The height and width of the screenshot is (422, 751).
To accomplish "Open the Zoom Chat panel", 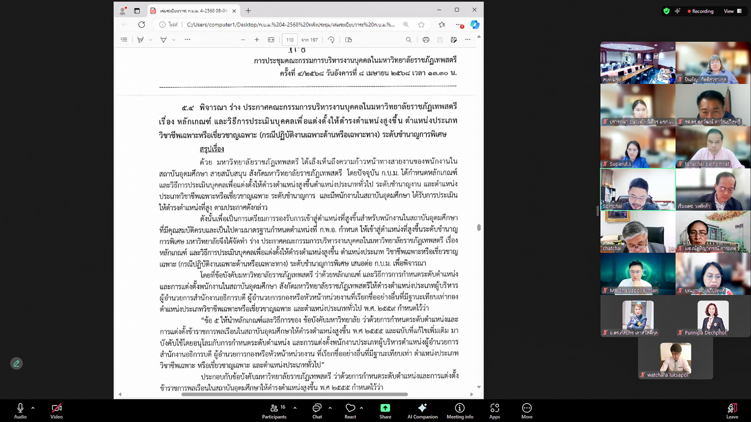I will [317, 410].
